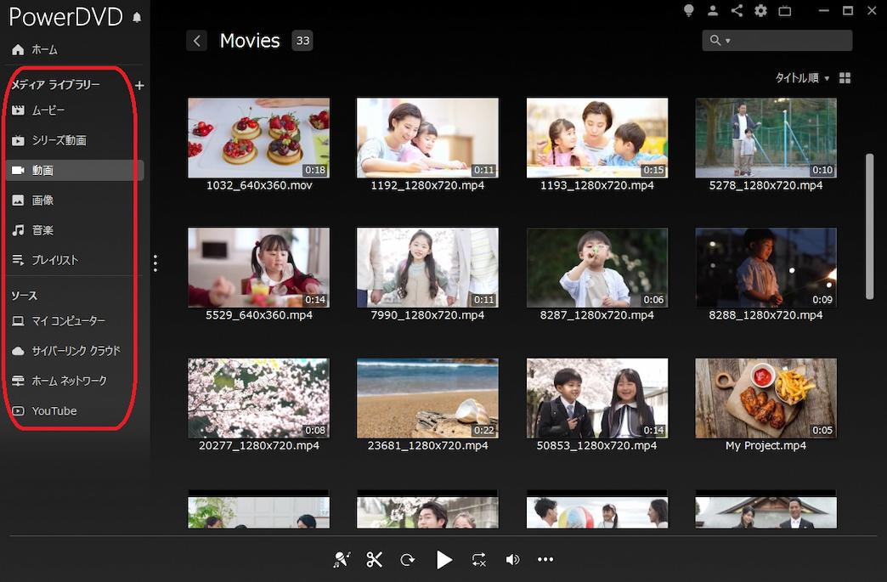This screenshot has width=887, height=582.
Task: Switch the view with the grid icon
Action: (845, 78)
